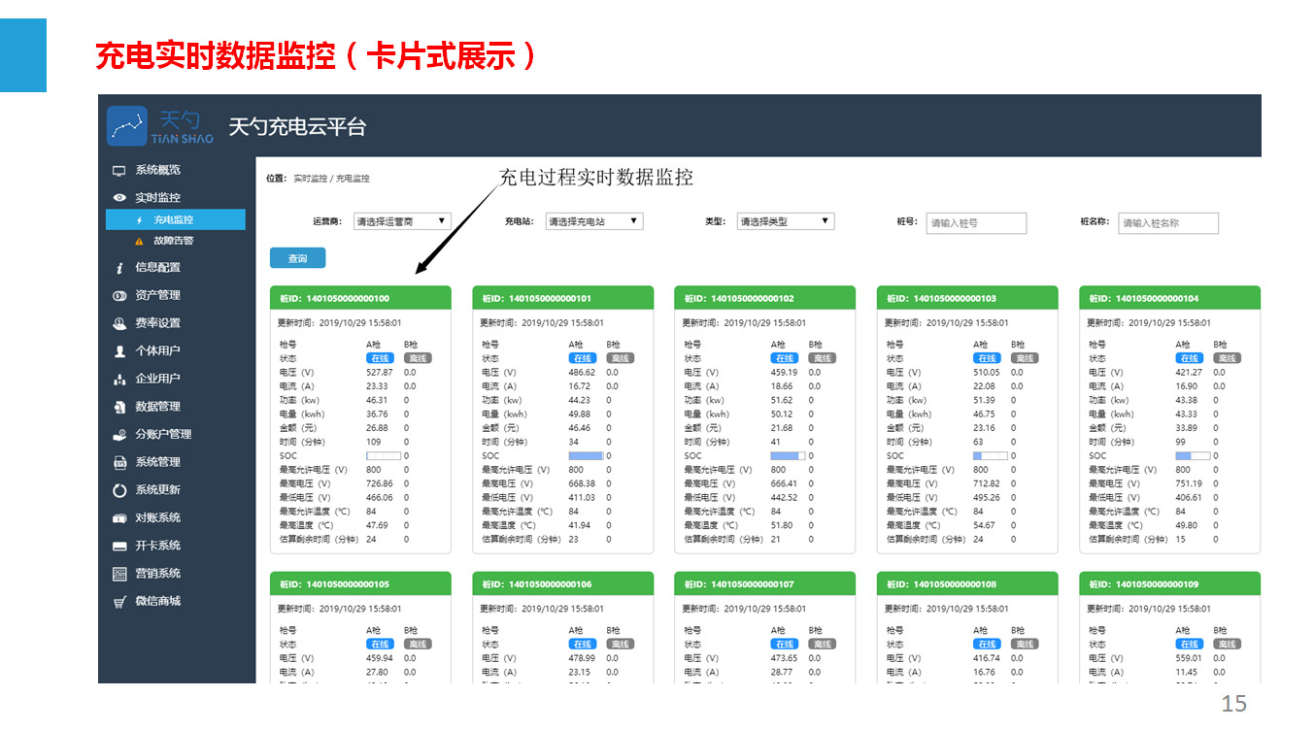Screen dimensions: 1314x730
Task: Select 充电监控 in the sidebar
Action: [x=173, y=220]
